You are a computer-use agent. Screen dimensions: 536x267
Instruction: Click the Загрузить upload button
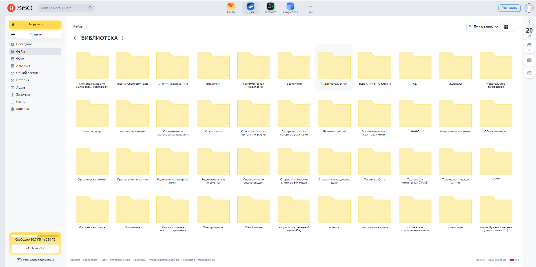(x=35, y=24)
